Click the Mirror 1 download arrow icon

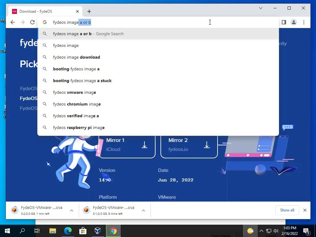pyautogui.click(x=144, y=145)
